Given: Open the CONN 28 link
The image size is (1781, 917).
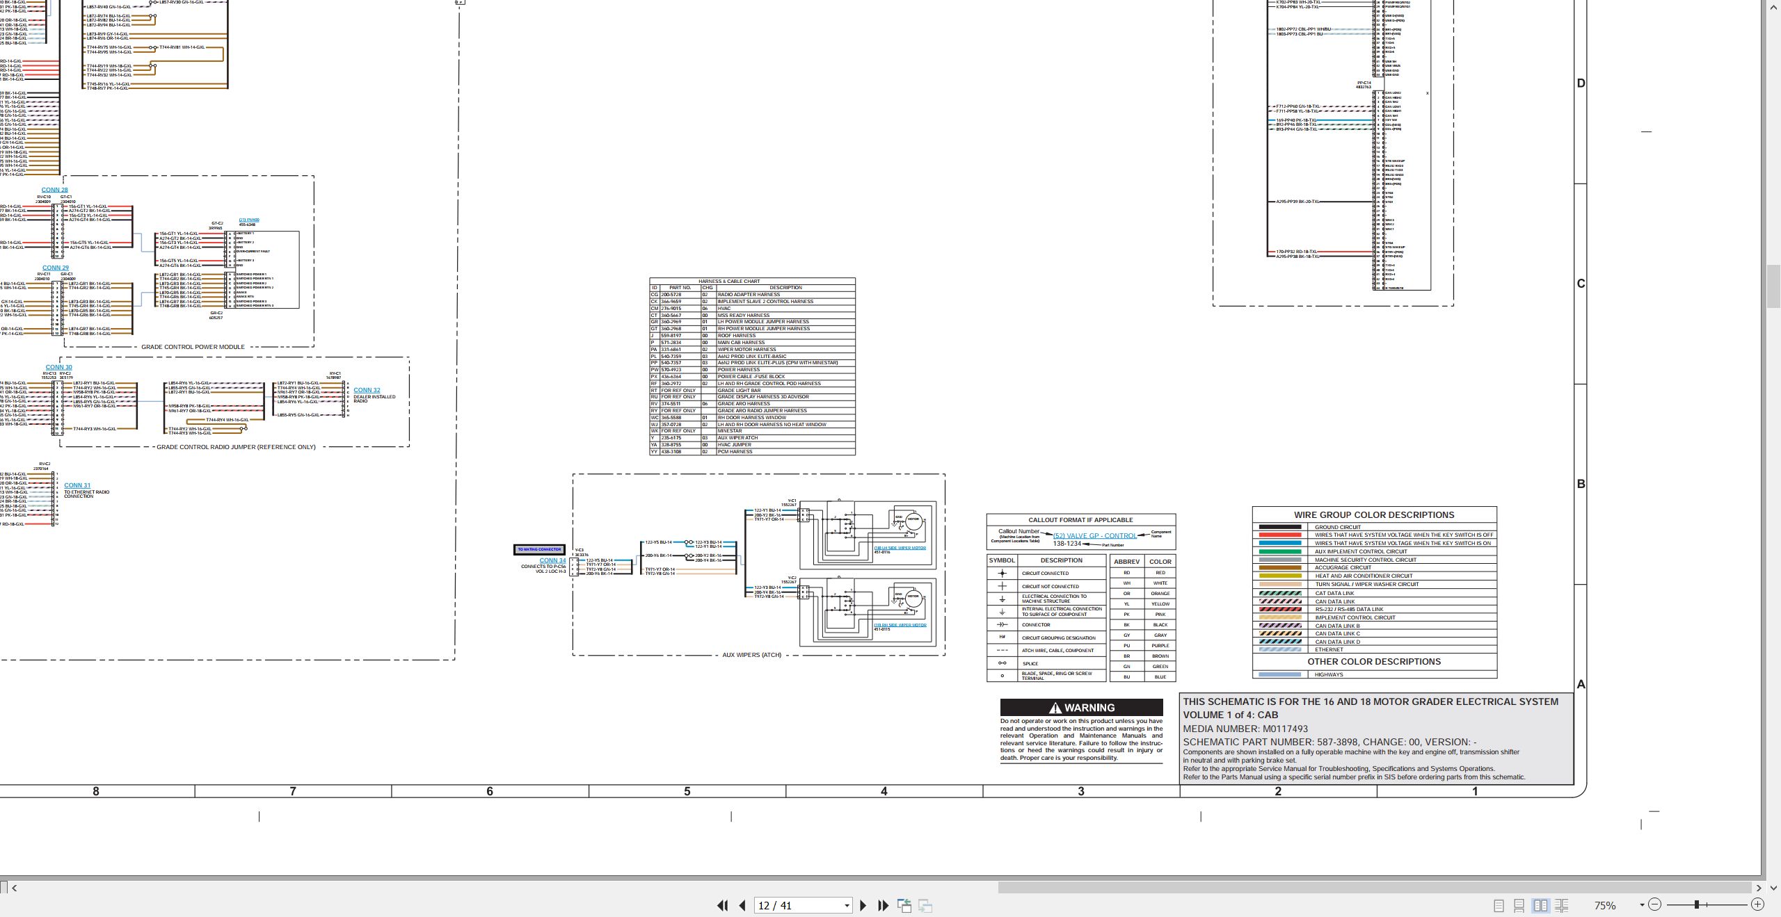Looking at the screenshot, I should (x=54, y=190).
